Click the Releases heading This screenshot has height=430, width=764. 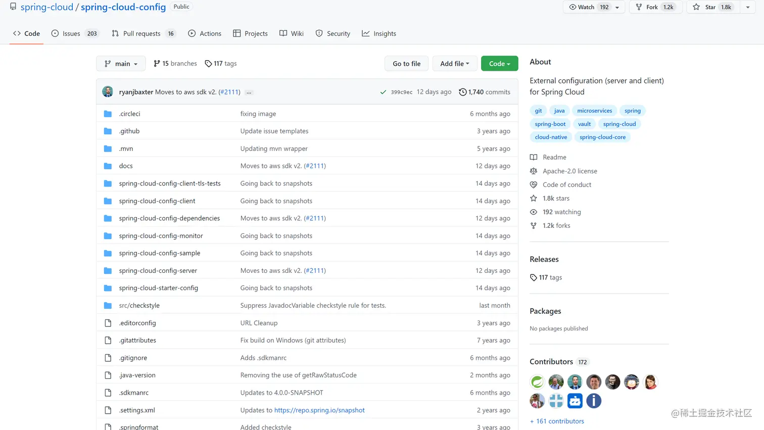[544, 259]
